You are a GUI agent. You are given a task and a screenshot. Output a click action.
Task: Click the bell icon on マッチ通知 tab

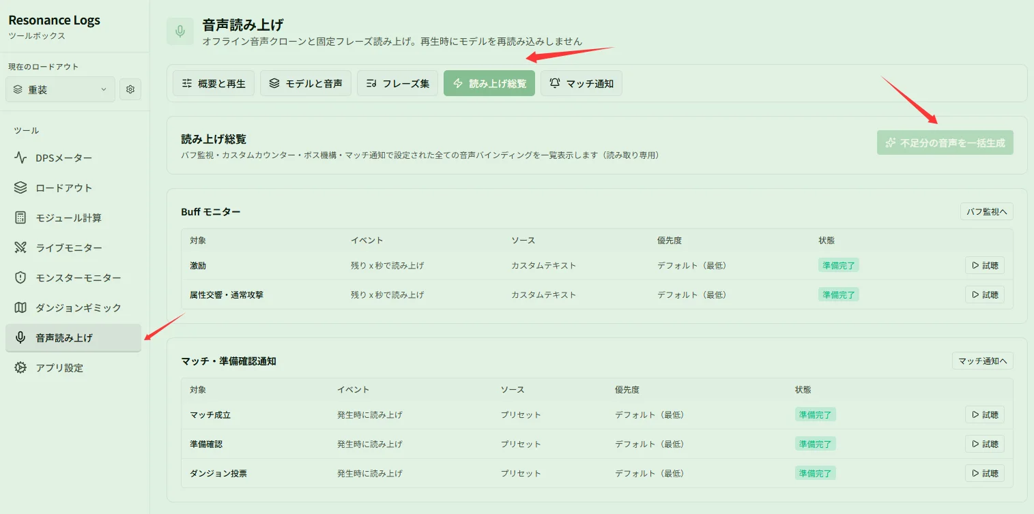(x=555, y=83)
